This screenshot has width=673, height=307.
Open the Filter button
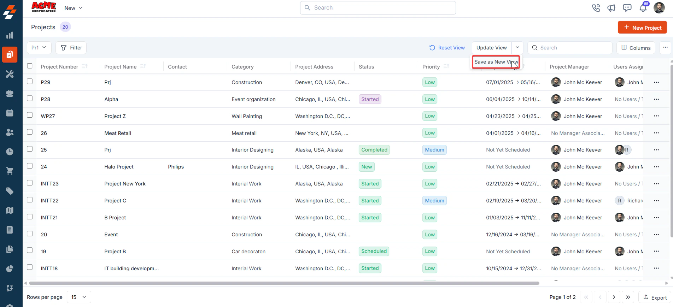(x=71, y=48)
